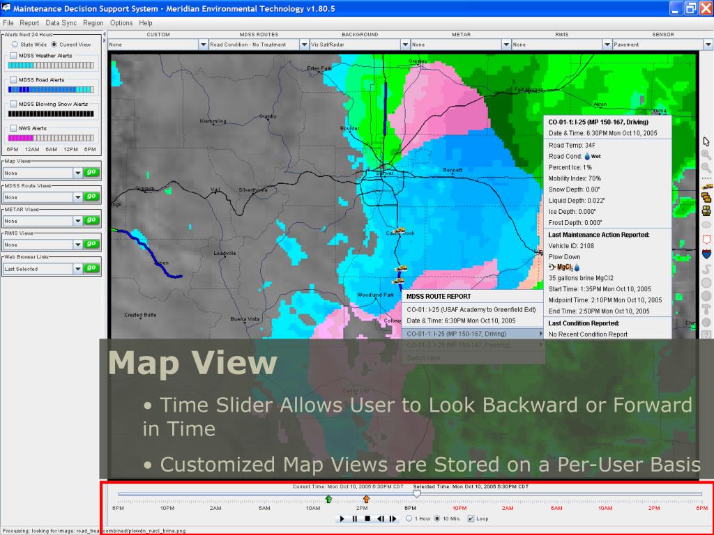Click the plow truck icon at Castle Rock

400,231
